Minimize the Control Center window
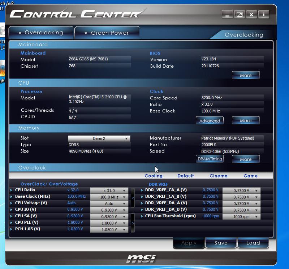 (x=227, y=15)
